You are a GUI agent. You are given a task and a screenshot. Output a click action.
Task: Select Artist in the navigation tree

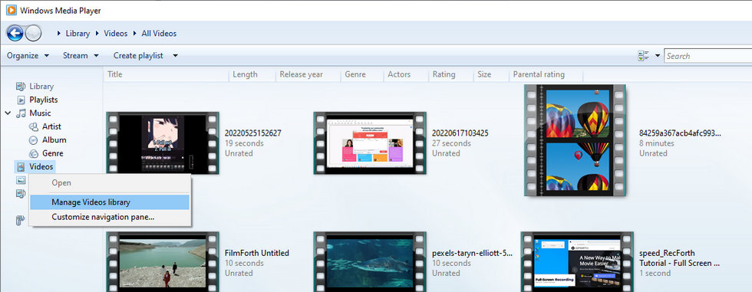click(x=52, y=126)
